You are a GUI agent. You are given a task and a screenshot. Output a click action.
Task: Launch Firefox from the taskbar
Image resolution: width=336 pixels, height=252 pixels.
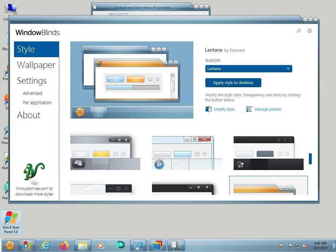click(64, 246)
